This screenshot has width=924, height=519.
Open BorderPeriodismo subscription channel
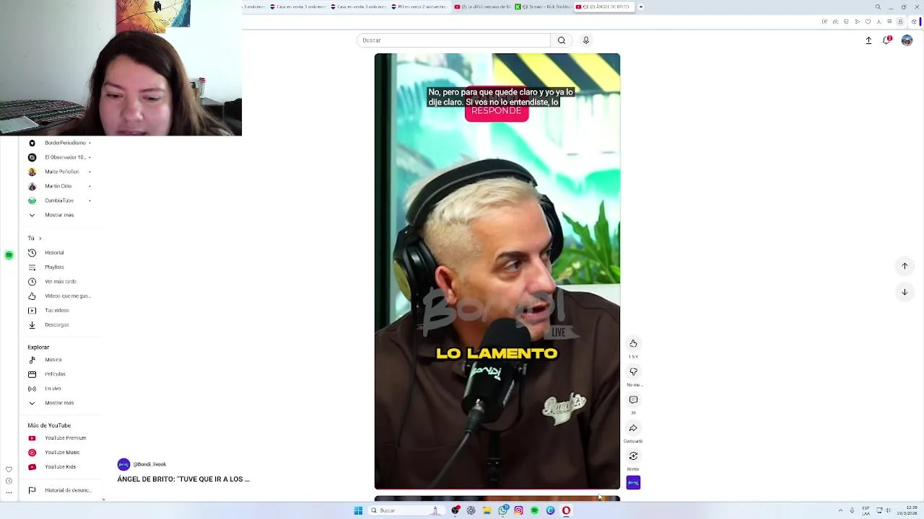61,143
